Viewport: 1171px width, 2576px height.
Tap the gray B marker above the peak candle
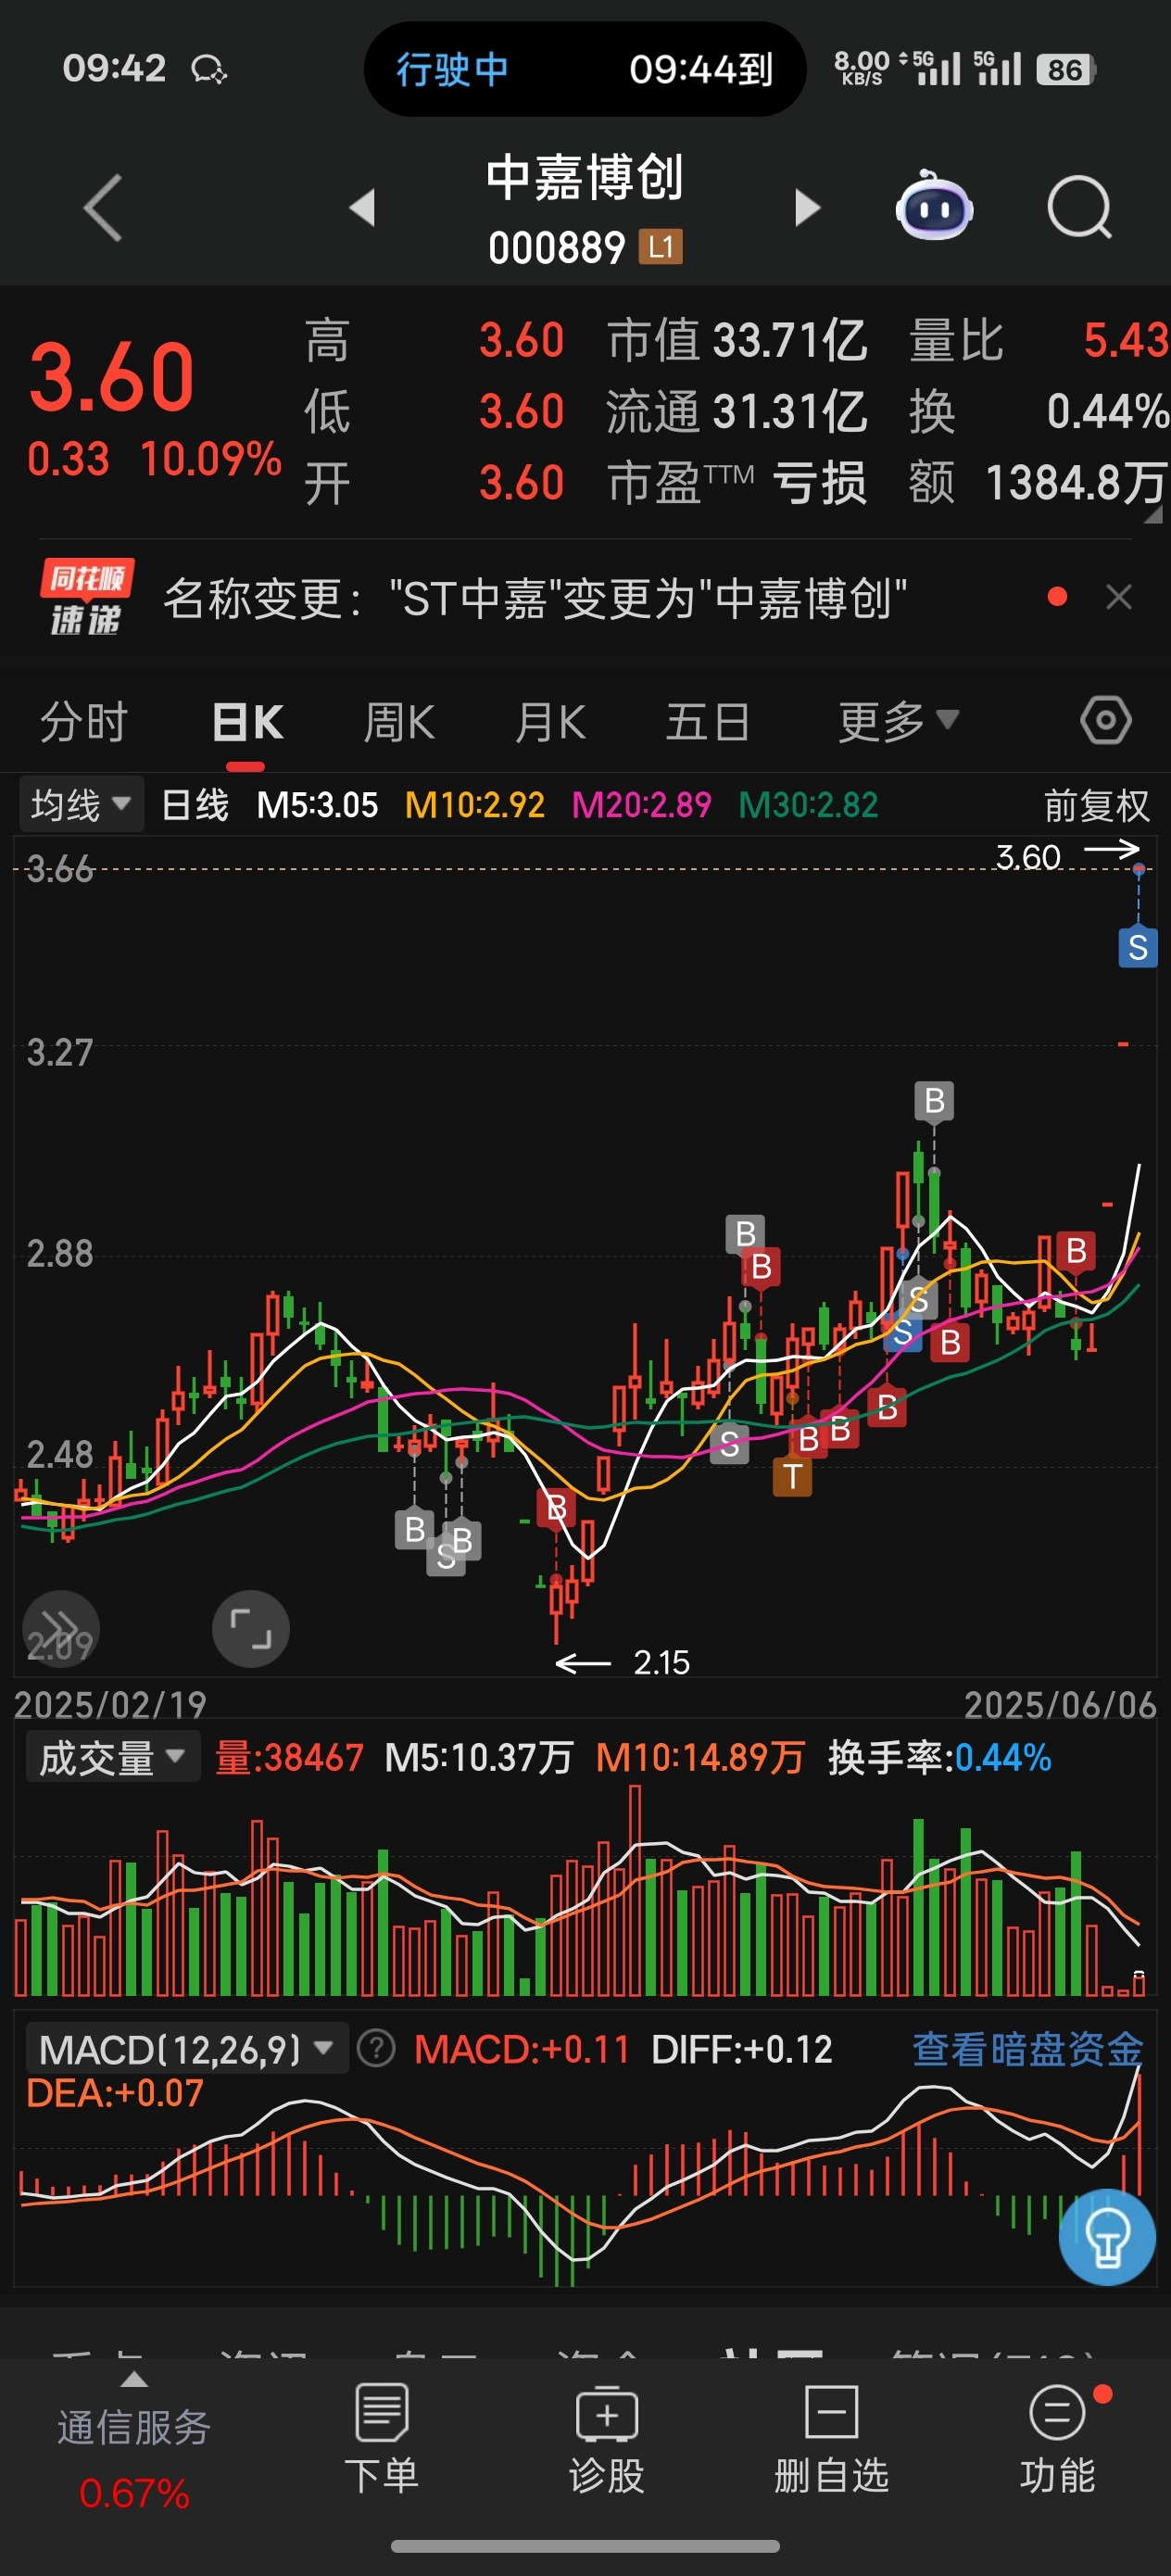click(934, 1100)
